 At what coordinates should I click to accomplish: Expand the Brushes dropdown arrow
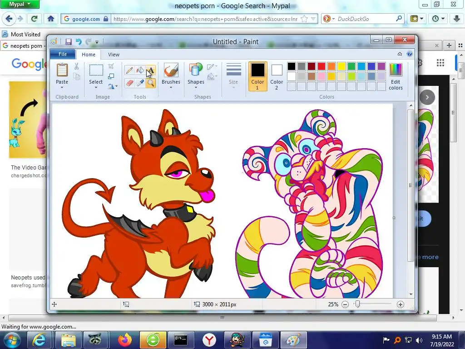tap(171, 88)
